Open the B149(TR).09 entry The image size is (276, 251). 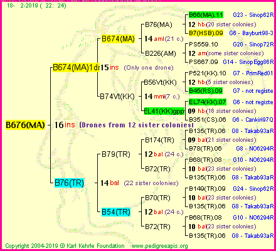[x=207, y=189]
